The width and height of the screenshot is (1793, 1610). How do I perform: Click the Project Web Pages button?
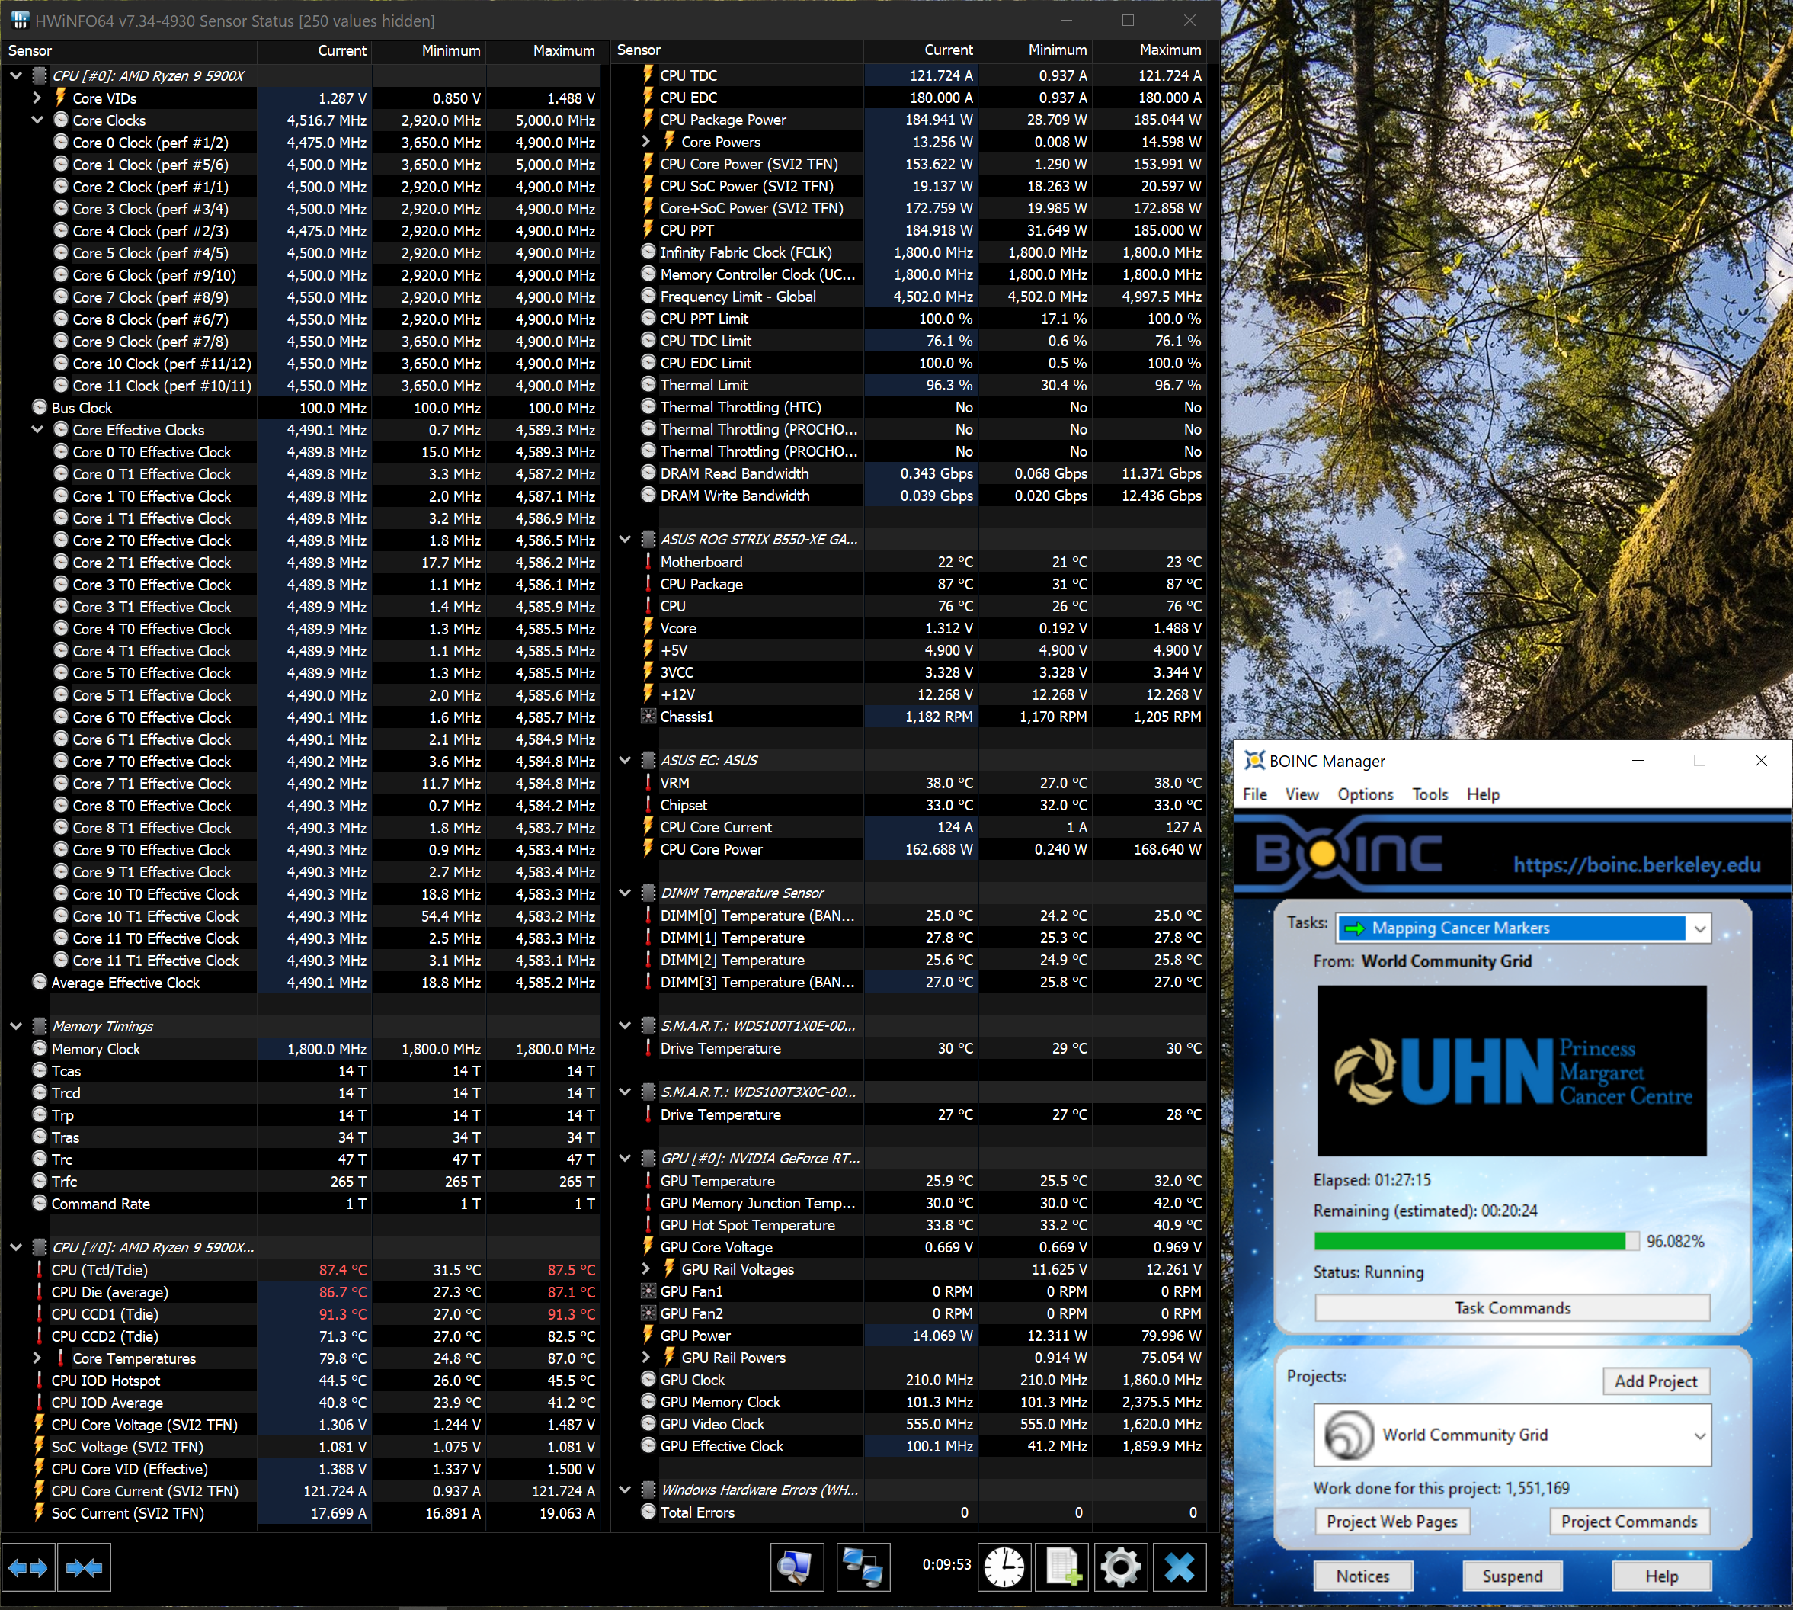click(1391, 1522)
